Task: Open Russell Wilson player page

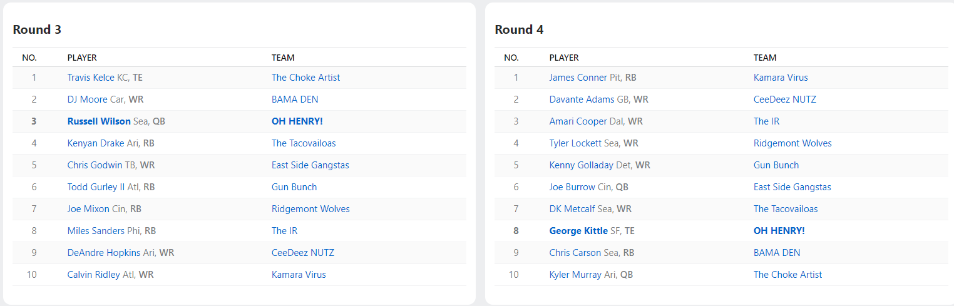Action: [x=99, y=121]
